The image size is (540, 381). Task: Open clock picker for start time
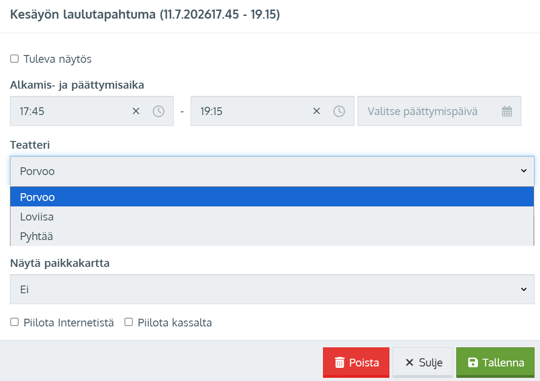pos(158,111)
